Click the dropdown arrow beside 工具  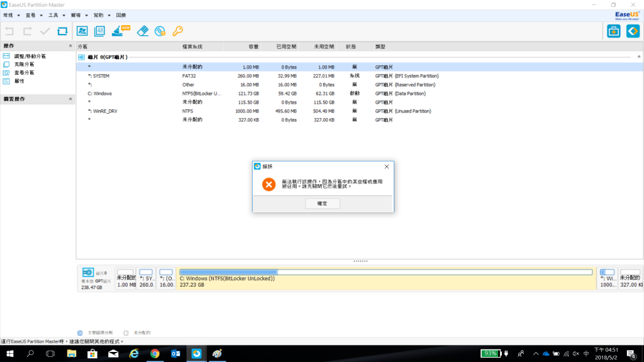coord(64,16)
